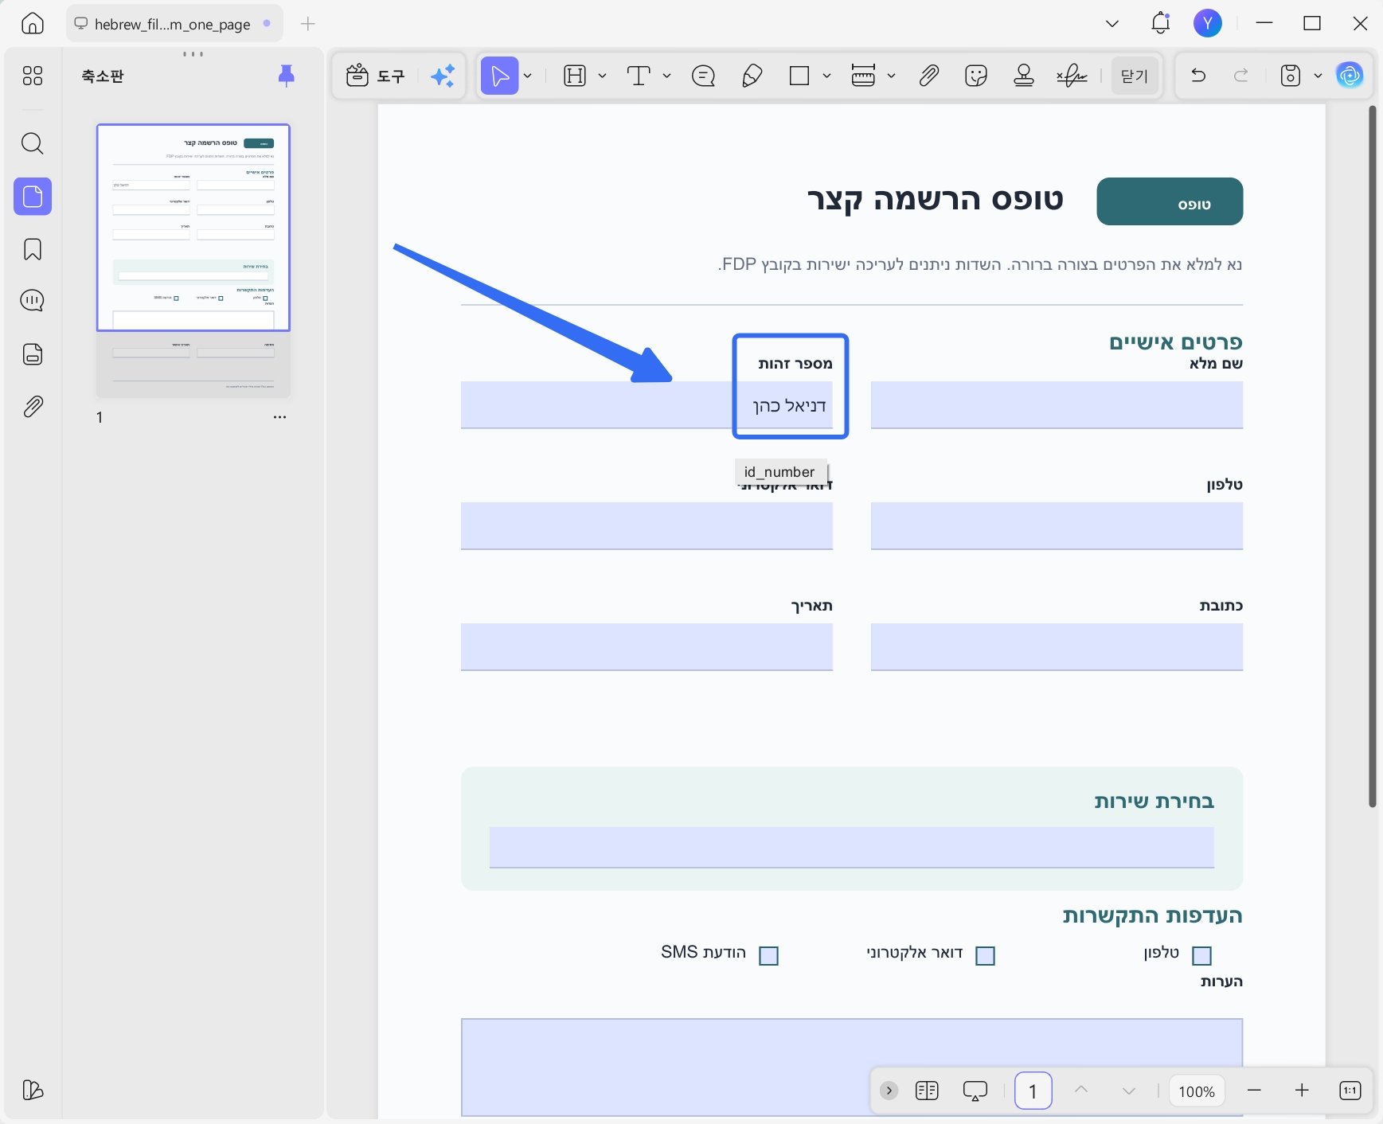Viewport: 1383px width, 1124px height.
Task: Open the bookmarks panel in the left sidebar
Action: point(33,249)
